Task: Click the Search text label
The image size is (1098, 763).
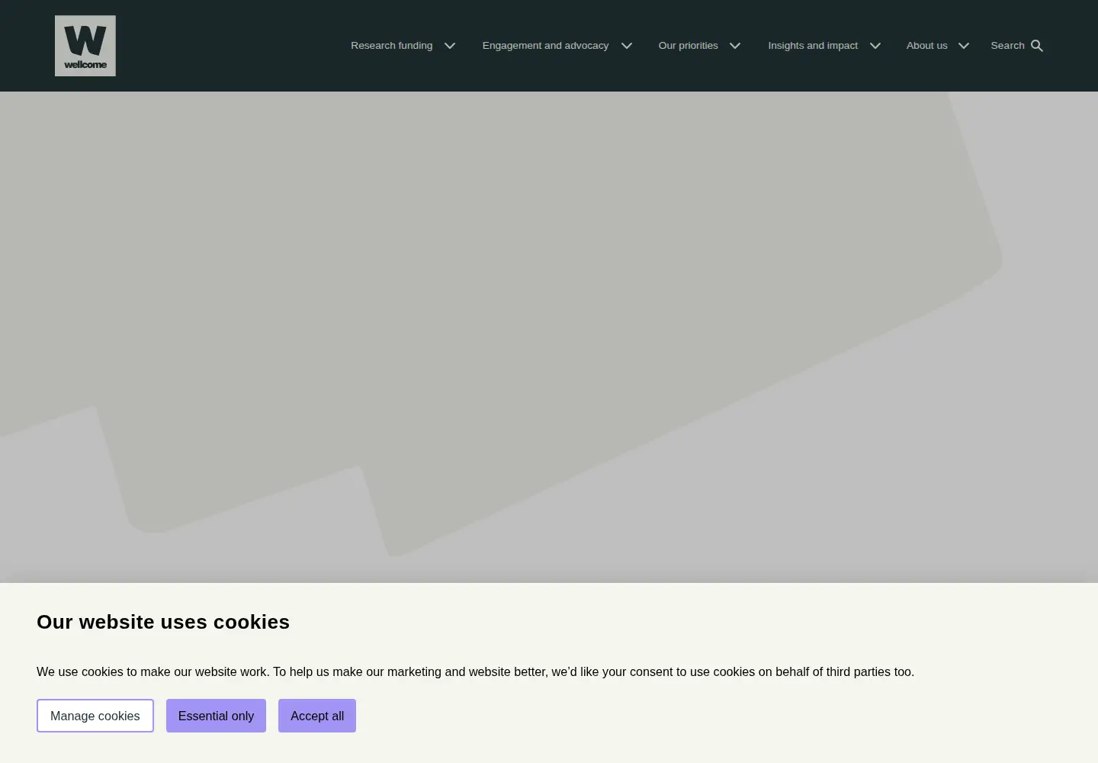Action: (x=1007, y=46)
